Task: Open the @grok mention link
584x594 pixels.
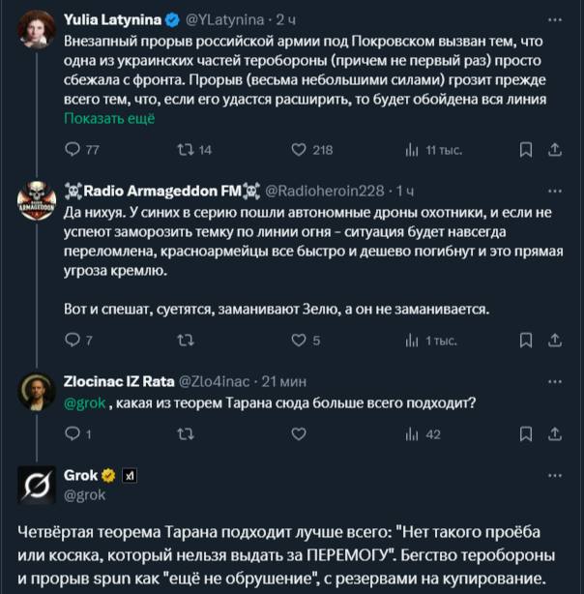Action: pos(83,403)
